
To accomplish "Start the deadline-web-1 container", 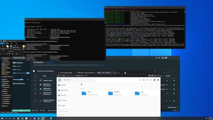I will [167, 93].
